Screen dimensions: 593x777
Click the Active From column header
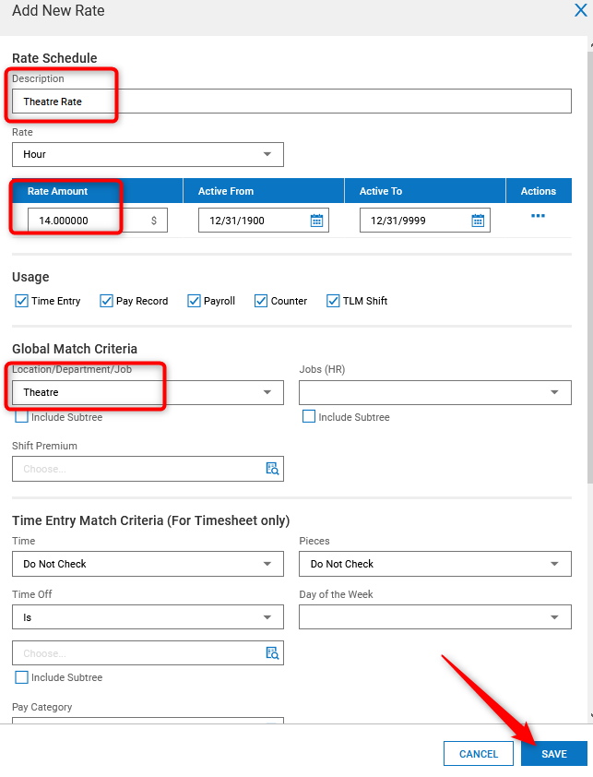point(226,190)
